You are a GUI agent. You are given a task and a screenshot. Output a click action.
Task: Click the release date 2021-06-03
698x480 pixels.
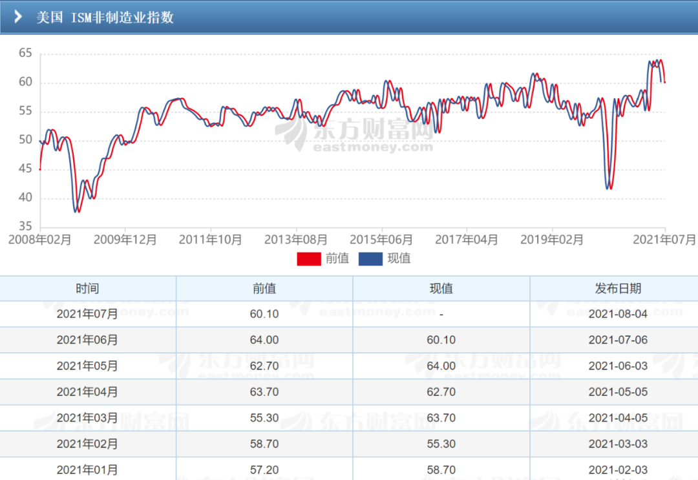[x=618, y=366]
